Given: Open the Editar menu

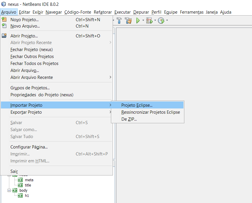Looking at the screenshot, I should (24, 12).
